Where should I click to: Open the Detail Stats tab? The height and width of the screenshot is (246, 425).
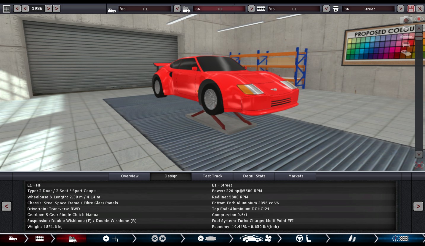pos(254,176)
